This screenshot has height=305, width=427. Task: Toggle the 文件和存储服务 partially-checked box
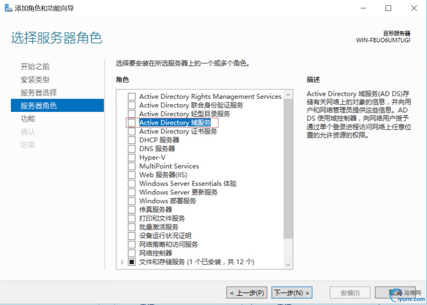tap(132, 262)
